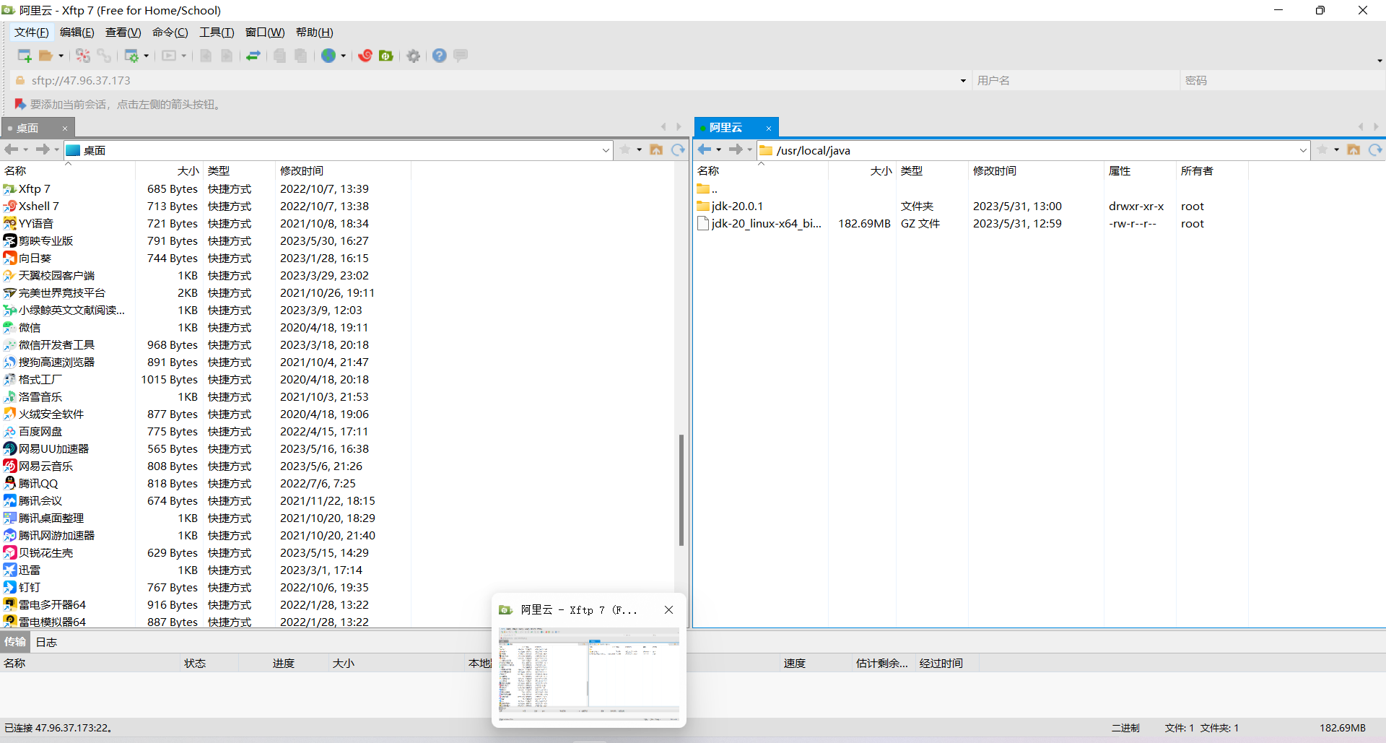Go to home folder in remote pane

coord(1354,149)
